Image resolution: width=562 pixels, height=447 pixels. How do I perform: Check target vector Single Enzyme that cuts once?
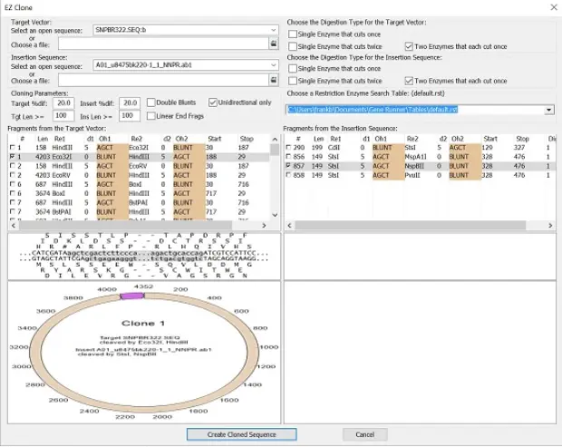point(293,33)
